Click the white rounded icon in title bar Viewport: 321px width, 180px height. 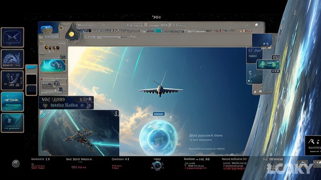coord(256,25)
